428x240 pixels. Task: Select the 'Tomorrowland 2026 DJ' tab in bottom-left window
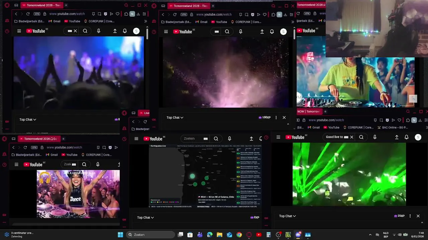tap(38, 139)
